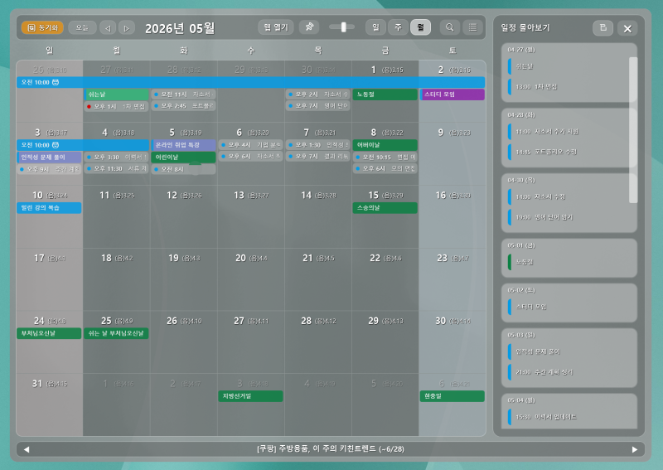This screenshot has height=470, width=663.
Task: Select the 월 (month) view
Action: (420, 27)
